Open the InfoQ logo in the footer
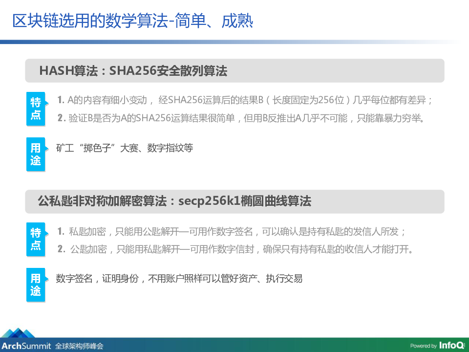Image resolution: width=469 pixels, height=352 pixels. [451, 345]
